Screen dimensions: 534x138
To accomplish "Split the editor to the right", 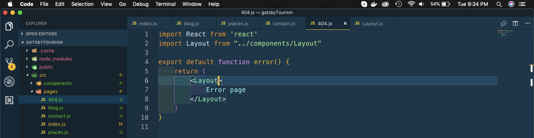I will (515, 23).
